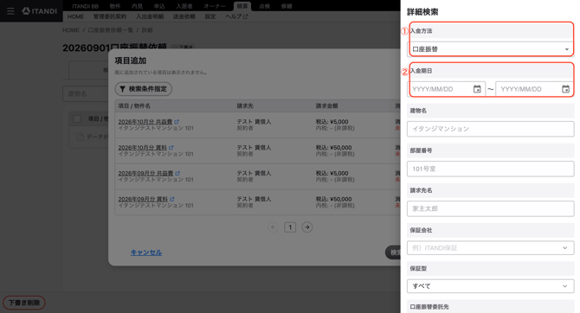Viewport: 580px width, 313px height.
Task: Open the 2026年10月分 賃料 item link
Action: (143, 148)
